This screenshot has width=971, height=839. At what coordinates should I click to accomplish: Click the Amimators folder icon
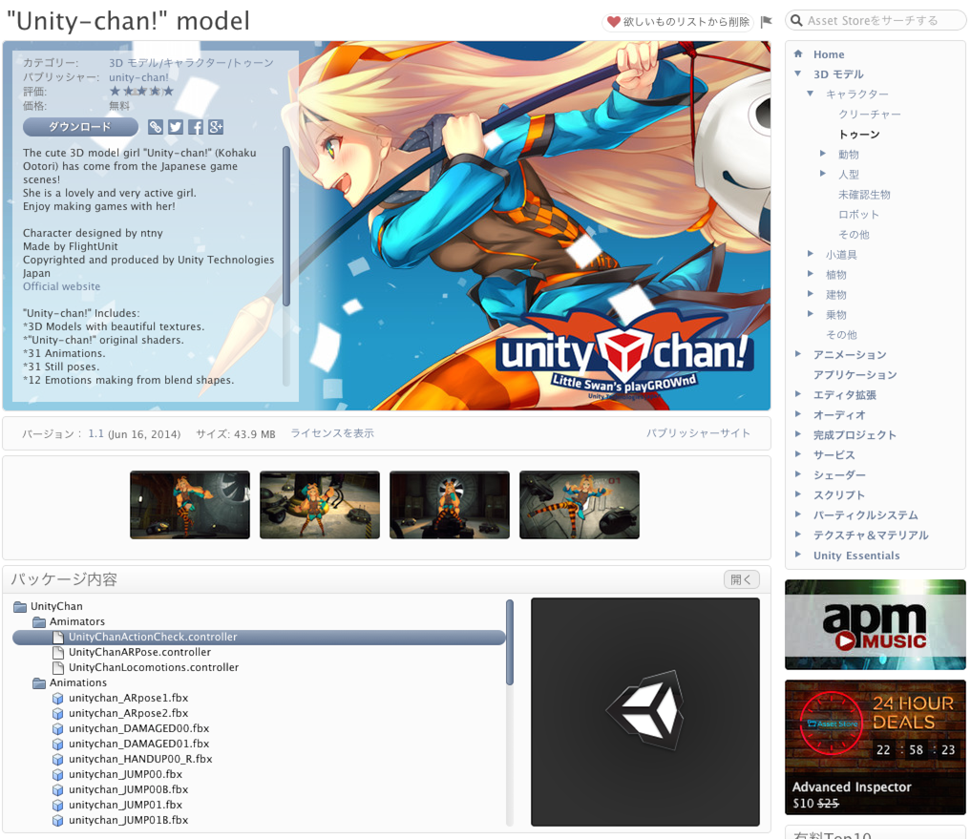click(39, 621)
